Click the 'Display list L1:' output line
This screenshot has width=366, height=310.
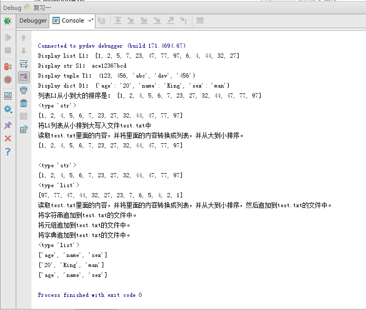click(x=138, y=56)
